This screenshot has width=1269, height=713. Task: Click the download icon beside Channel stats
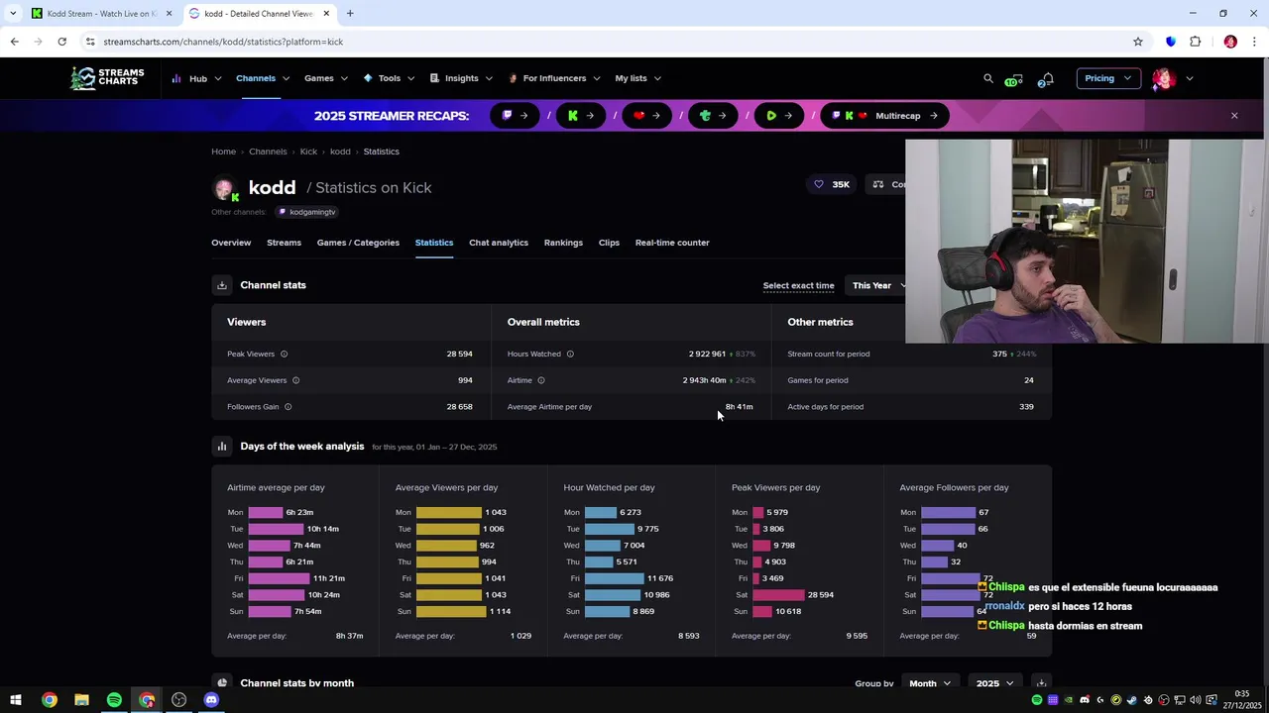click(222, 285)
